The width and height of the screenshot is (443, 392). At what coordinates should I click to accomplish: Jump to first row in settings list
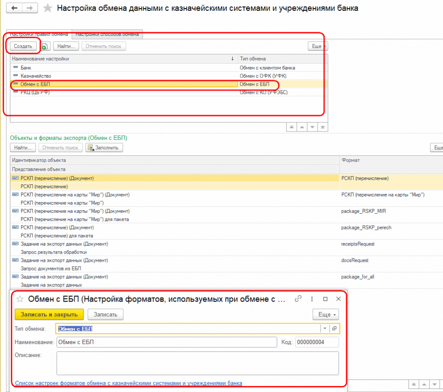(291, 127)
